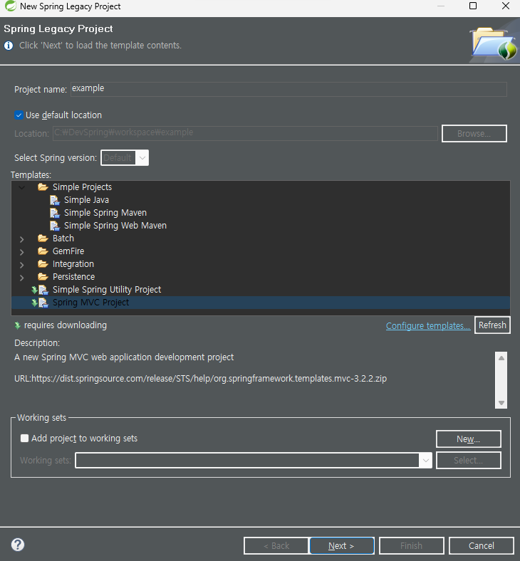The width and height of the screenshot is (520, 561).
Task: Click the GemFire folder icon
Action: coord(43,251)
